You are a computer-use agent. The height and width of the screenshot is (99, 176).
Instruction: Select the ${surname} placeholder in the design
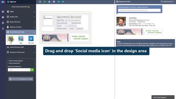76,17
